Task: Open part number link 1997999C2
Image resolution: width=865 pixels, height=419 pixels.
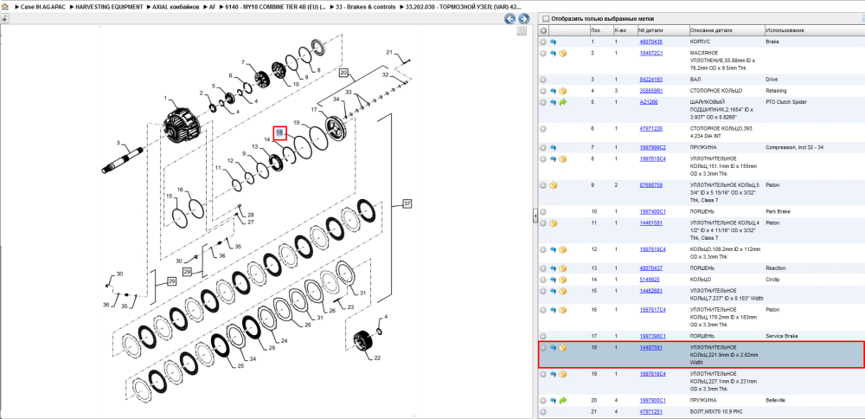Action: [x=652, y=148]
